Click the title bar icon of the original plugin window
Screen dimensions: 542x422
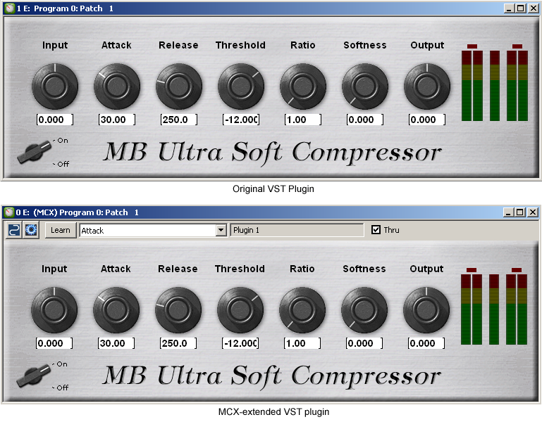(9, 8)
